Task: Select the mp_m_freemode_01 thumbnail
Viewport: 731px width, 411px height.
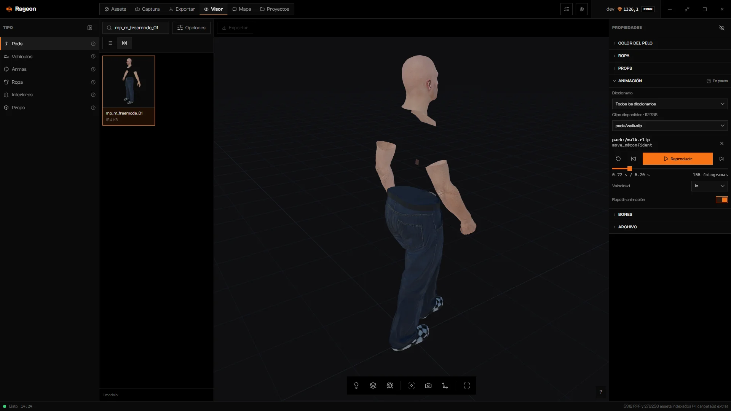Action: pos(129,91)
